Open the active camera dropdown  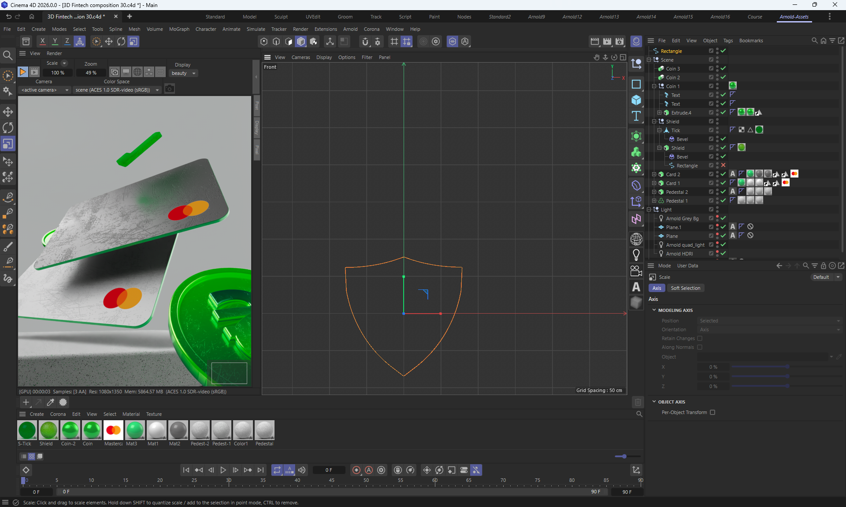[x=45, y=90]
